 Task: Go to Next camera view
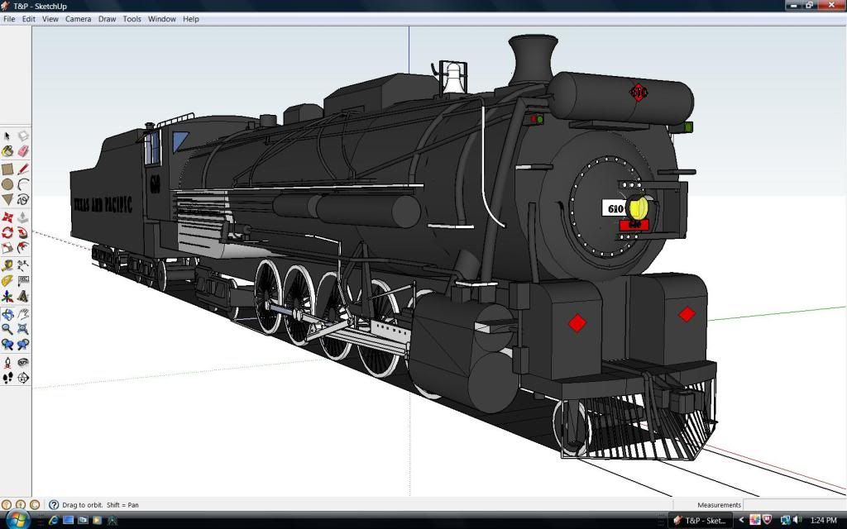pos(22,345)
